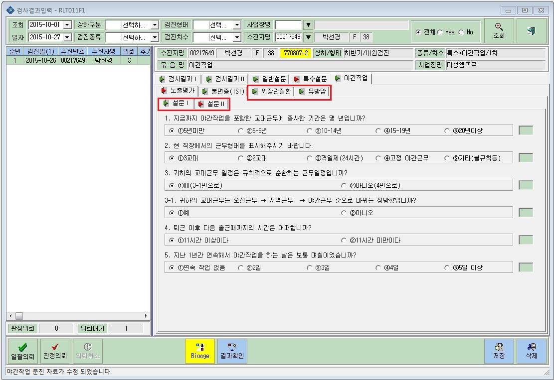554x380 pixels.
Task: Open the 조회 start date dropdown arrow
Action: click(x=67, y=25)
